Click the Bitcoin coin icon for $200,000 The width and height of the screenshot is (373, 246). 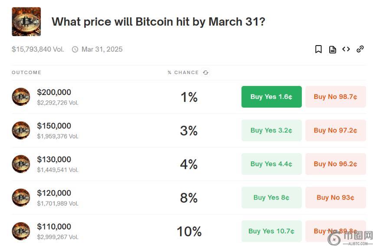(x=21, y=97)
